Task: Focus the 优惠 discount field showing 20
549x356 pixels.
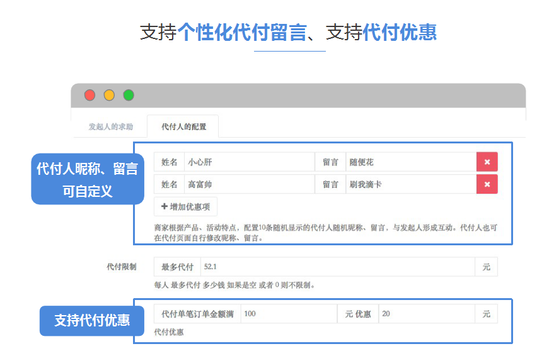Action: pos(426,314)
